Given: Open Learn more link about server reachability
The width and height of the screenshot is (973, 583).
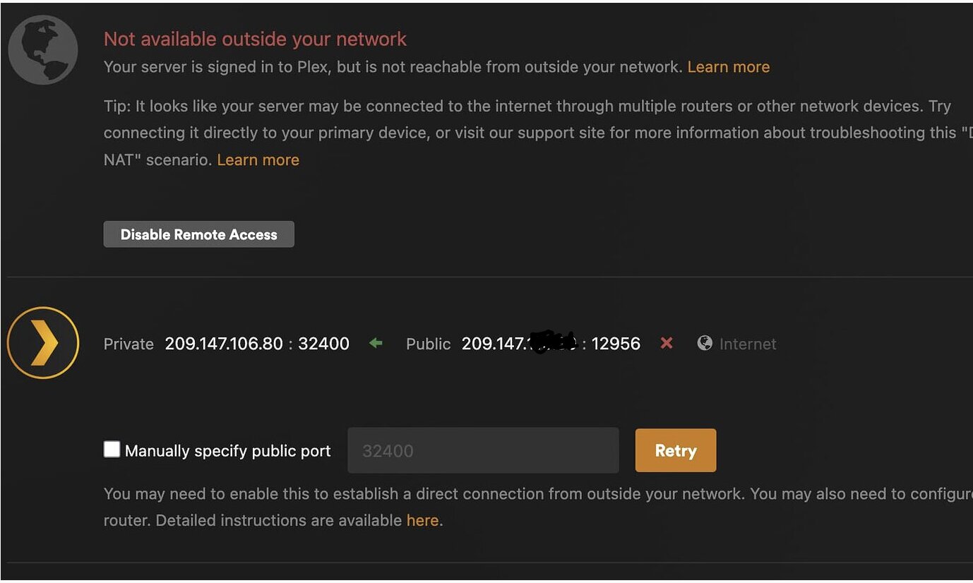Looking at the screenshot, I should [x=728, y=67].
